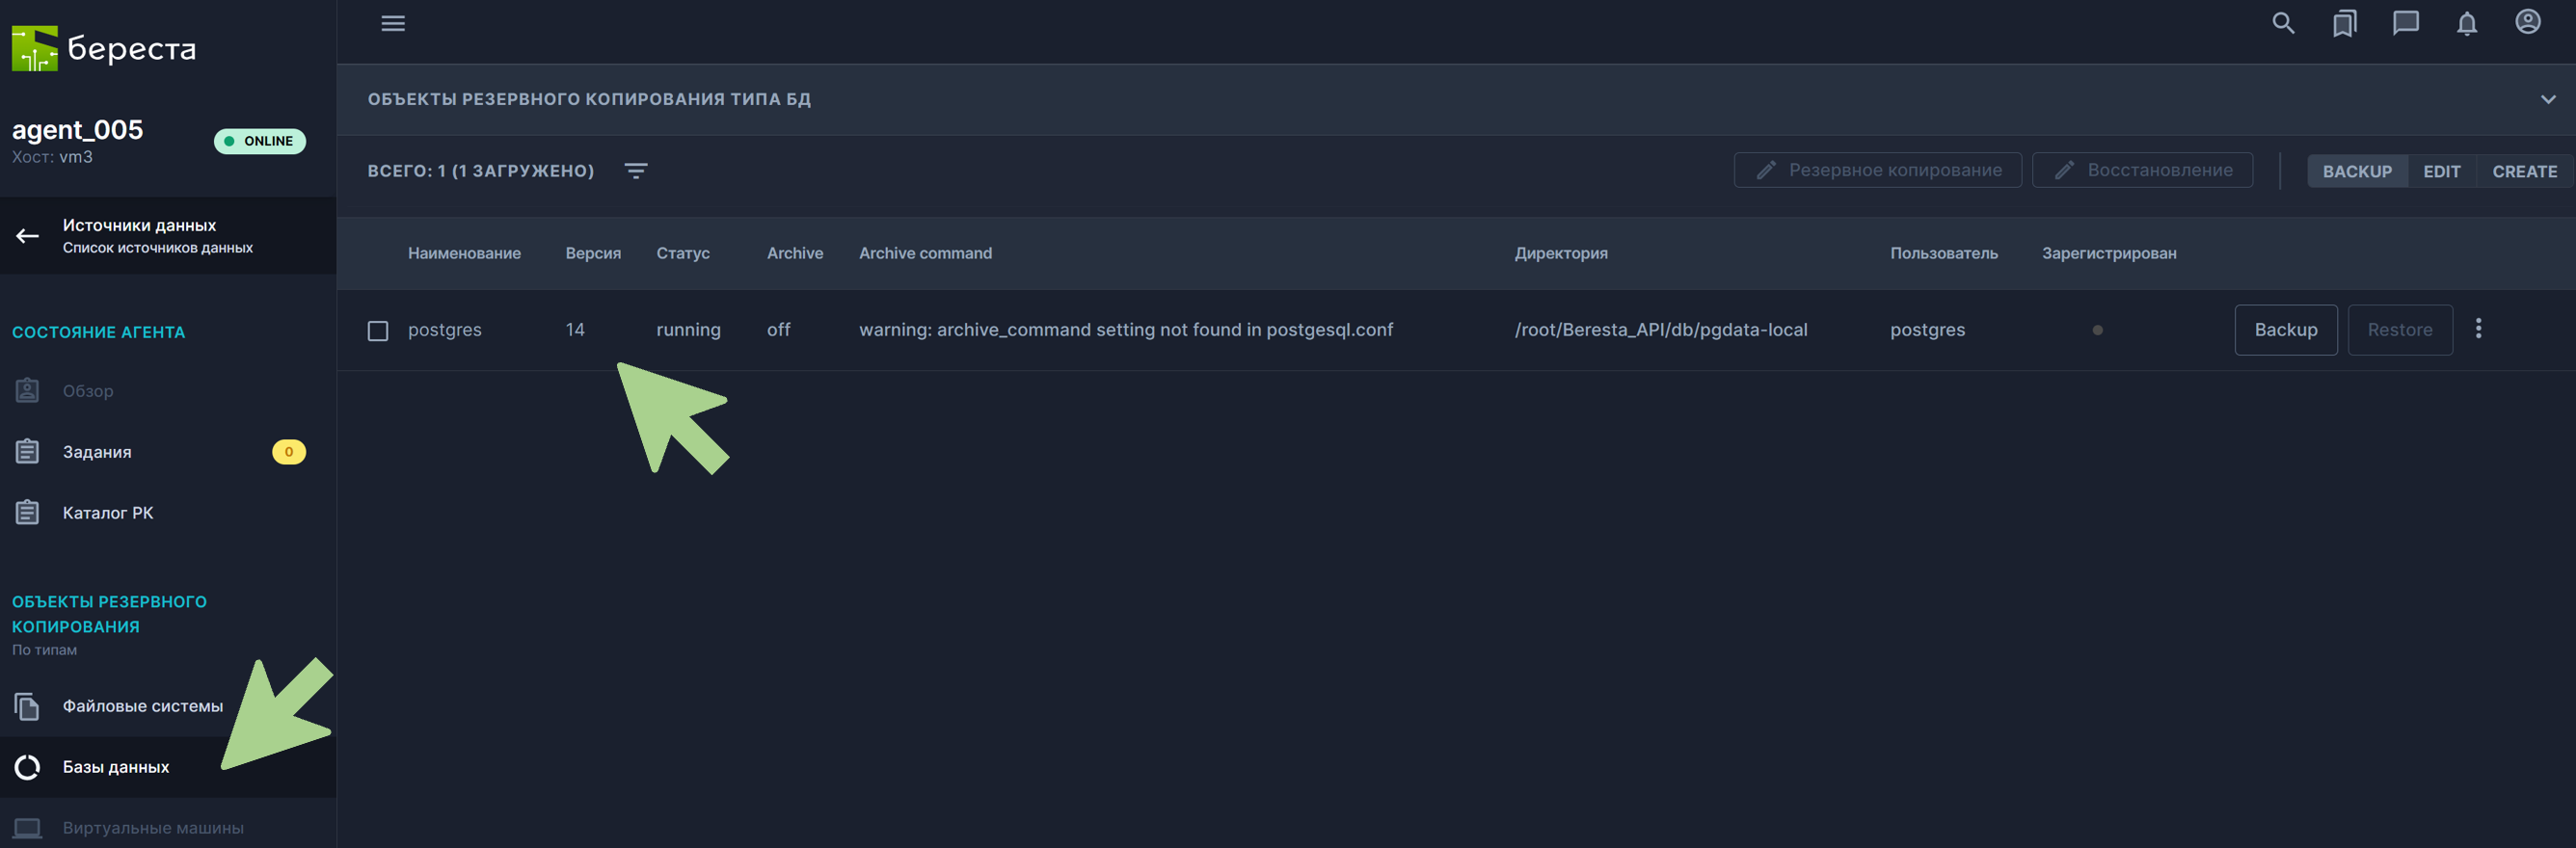Click the Резервное копирование button
Viewport: 2576px width, 848px height.
[1877, 170]
